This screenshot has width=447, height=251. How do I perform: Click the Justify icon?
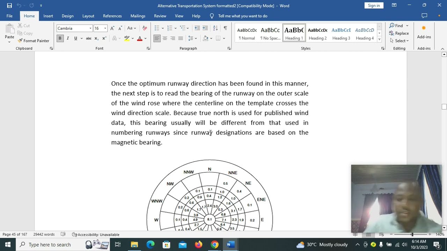181,38
